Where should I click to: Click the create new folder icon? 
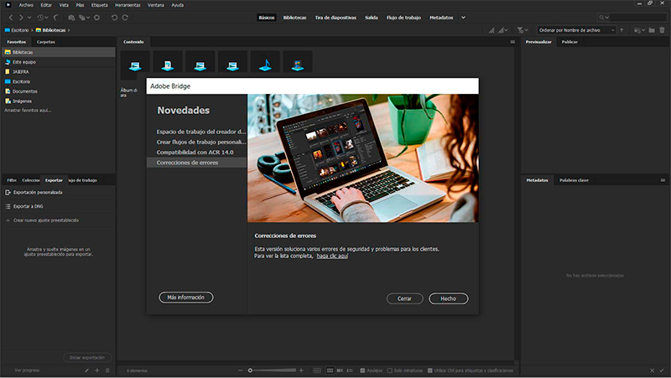(x=651, y=31)
